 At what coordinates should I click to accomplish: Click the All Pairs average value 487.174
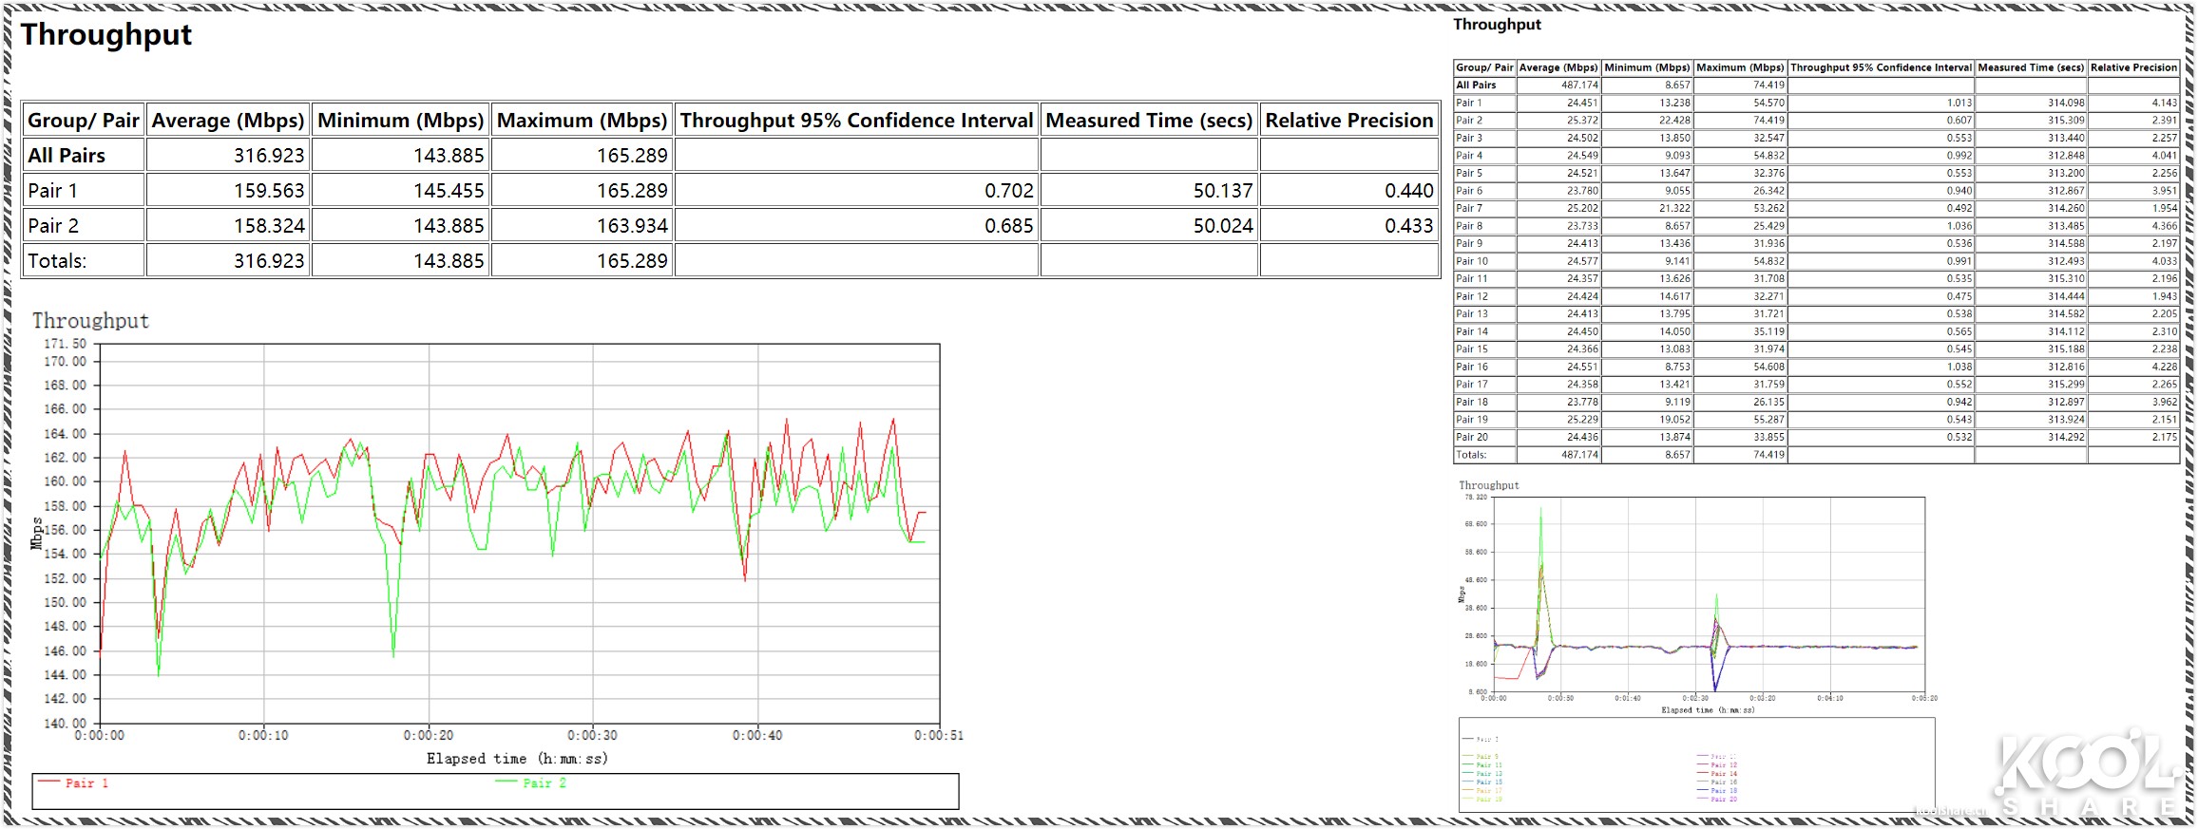1579,85
